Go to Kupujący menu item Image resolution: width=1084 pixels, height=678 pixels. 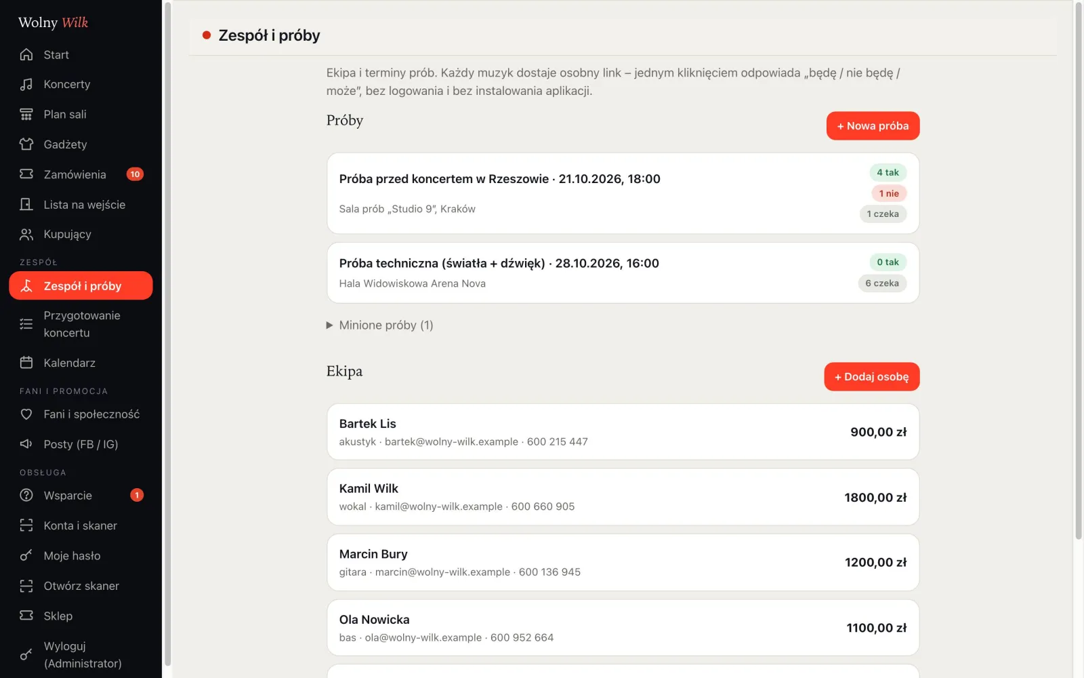click(81, 234)
